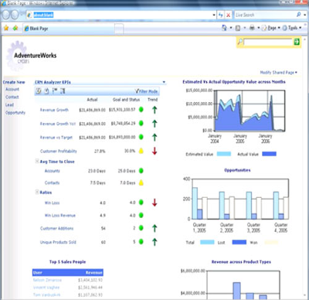This screenshot has width=309, height=300.
Task: Click the Print icon in command bar
Action: point(252,28)
